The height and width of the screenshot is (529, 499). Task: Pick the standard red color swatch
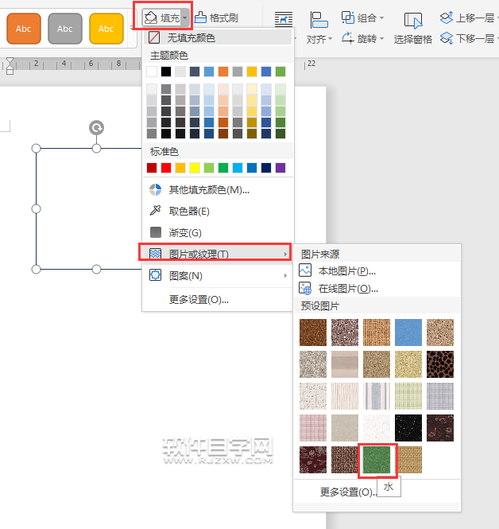(x=166, y=168)
